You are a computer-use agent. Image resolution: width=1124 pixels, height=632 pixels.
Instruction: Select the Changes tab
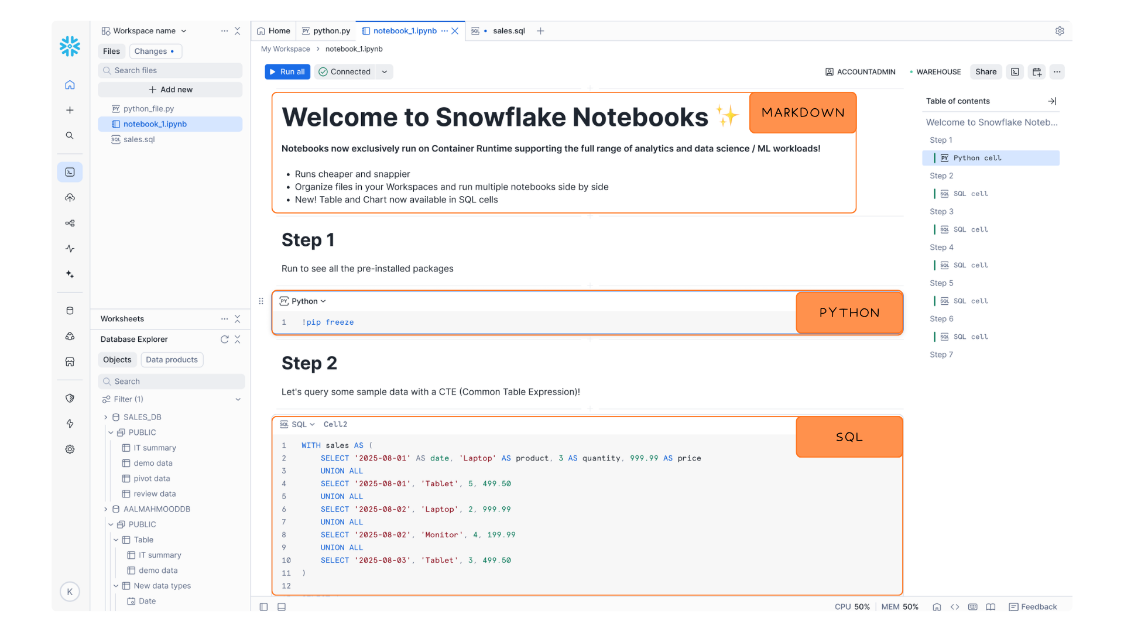coord(155,51)
